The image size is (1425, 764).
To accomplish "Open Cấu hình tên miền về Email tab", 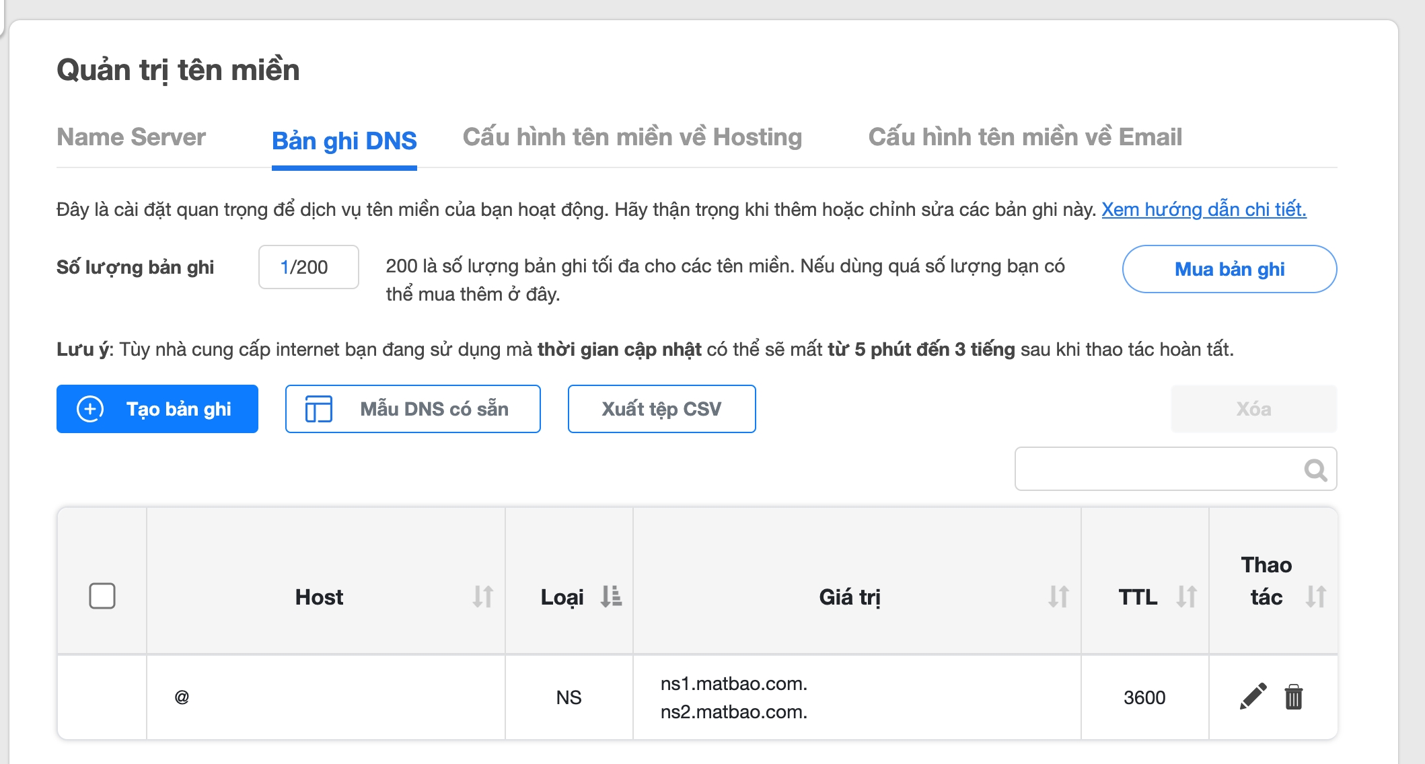I will [1025, 137].
